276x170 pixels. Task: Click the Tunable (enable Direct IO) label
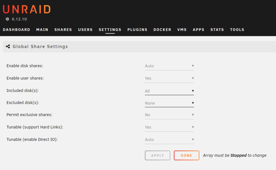coord(32,139)
